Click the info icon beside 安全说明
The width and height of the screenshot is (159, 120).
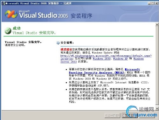(58, 43)
